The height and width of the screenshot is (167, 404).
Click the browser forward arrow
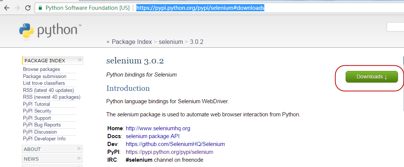click(x=17, y=8)
